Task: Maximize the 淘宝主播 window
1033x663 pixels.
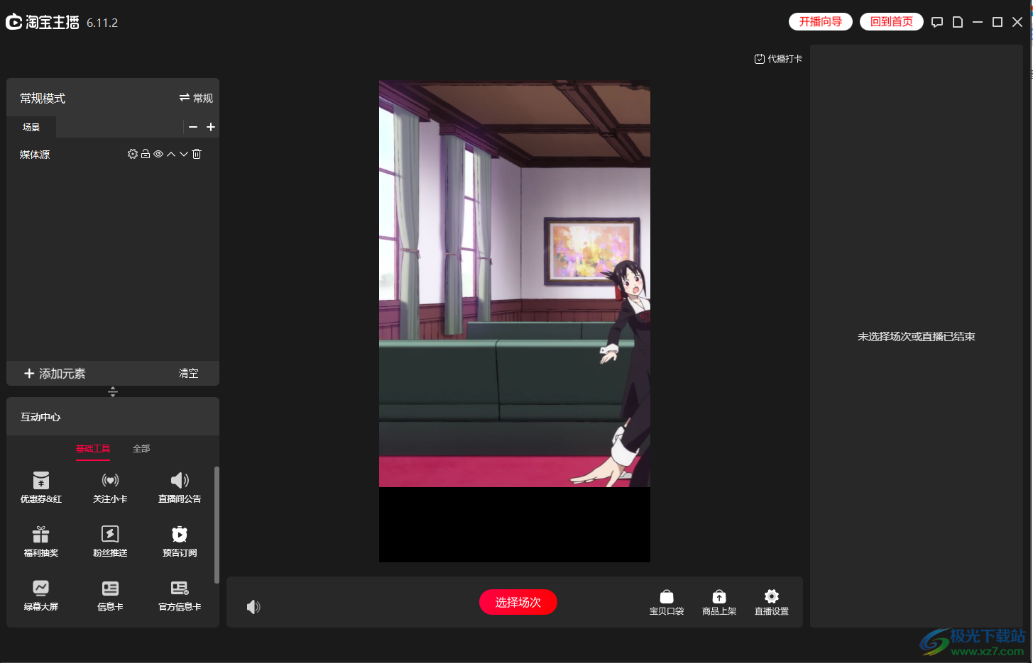Action: [x=998, y=22]
